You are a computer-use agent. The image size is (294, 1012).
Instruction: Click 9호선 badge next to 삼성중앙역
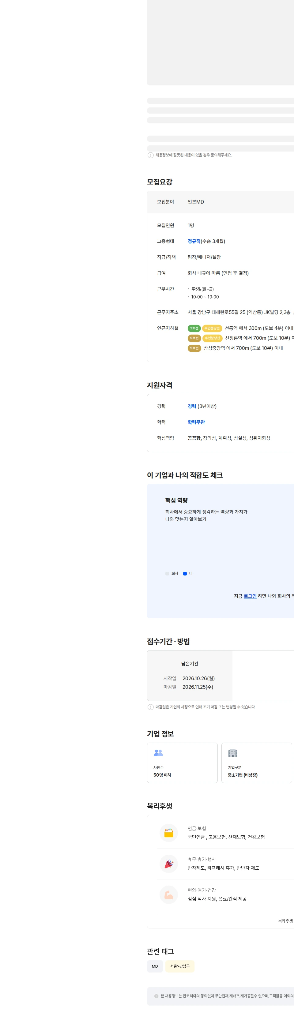pyautogui.click(x=194, y=348)
